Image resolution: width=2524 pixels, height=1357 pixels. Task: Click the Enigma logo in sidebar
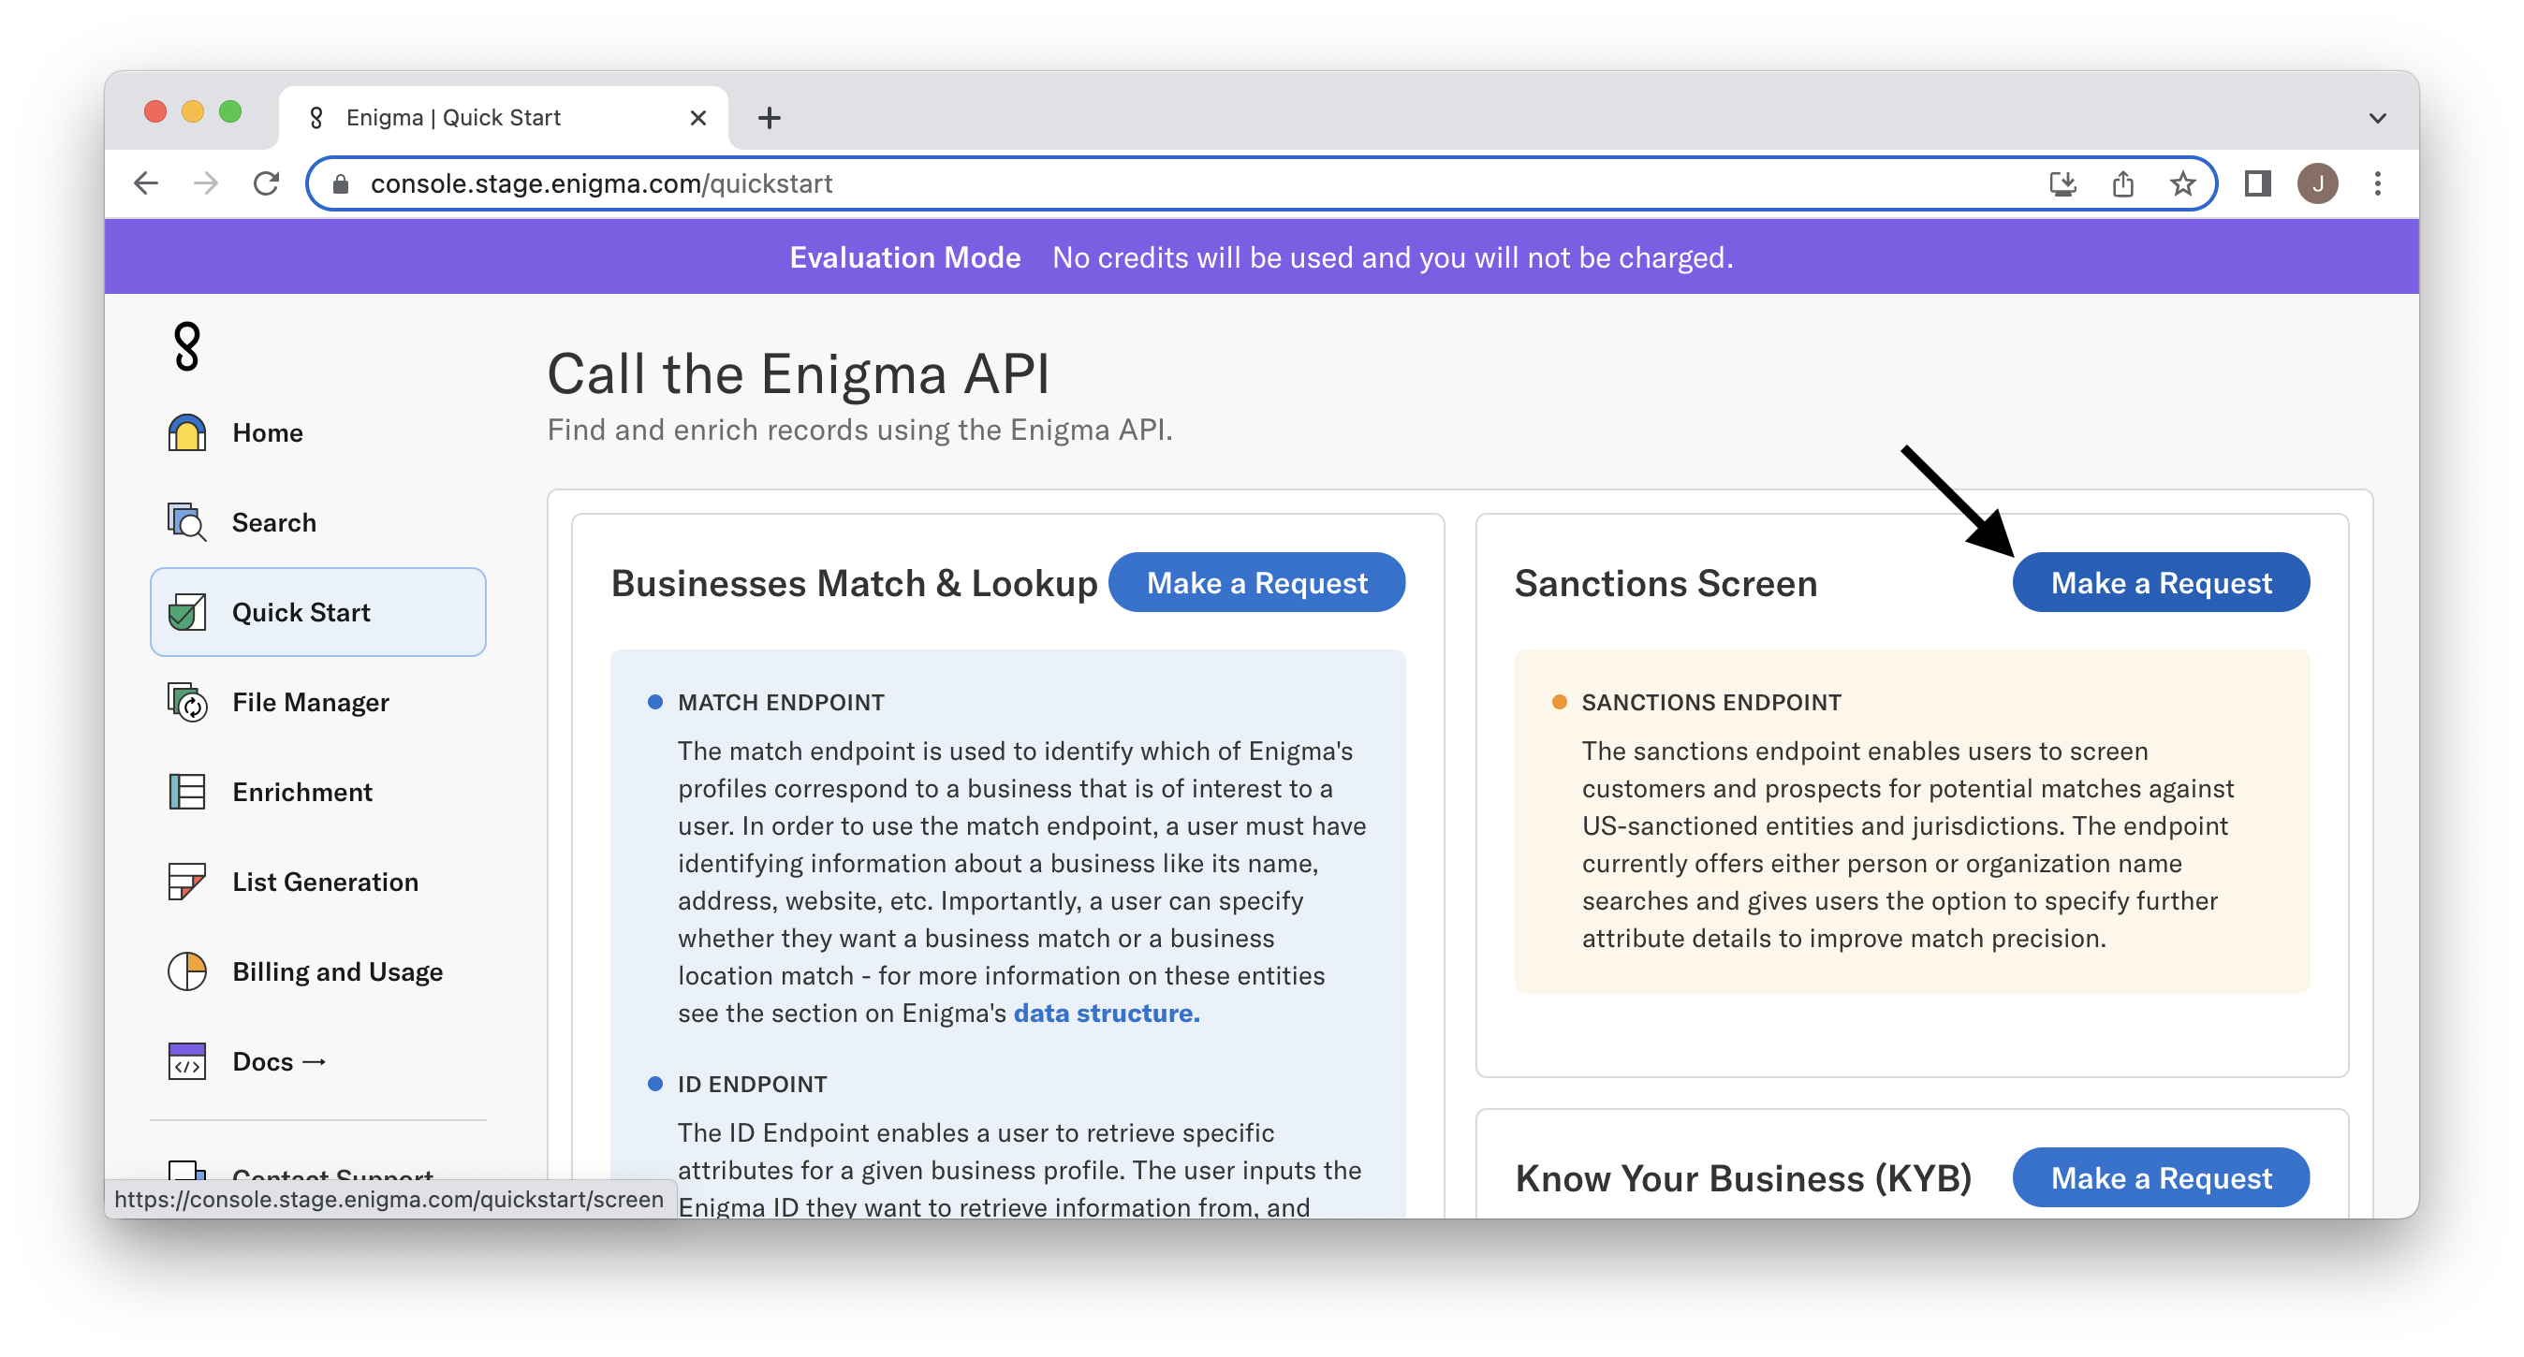[x=186, y=347]
